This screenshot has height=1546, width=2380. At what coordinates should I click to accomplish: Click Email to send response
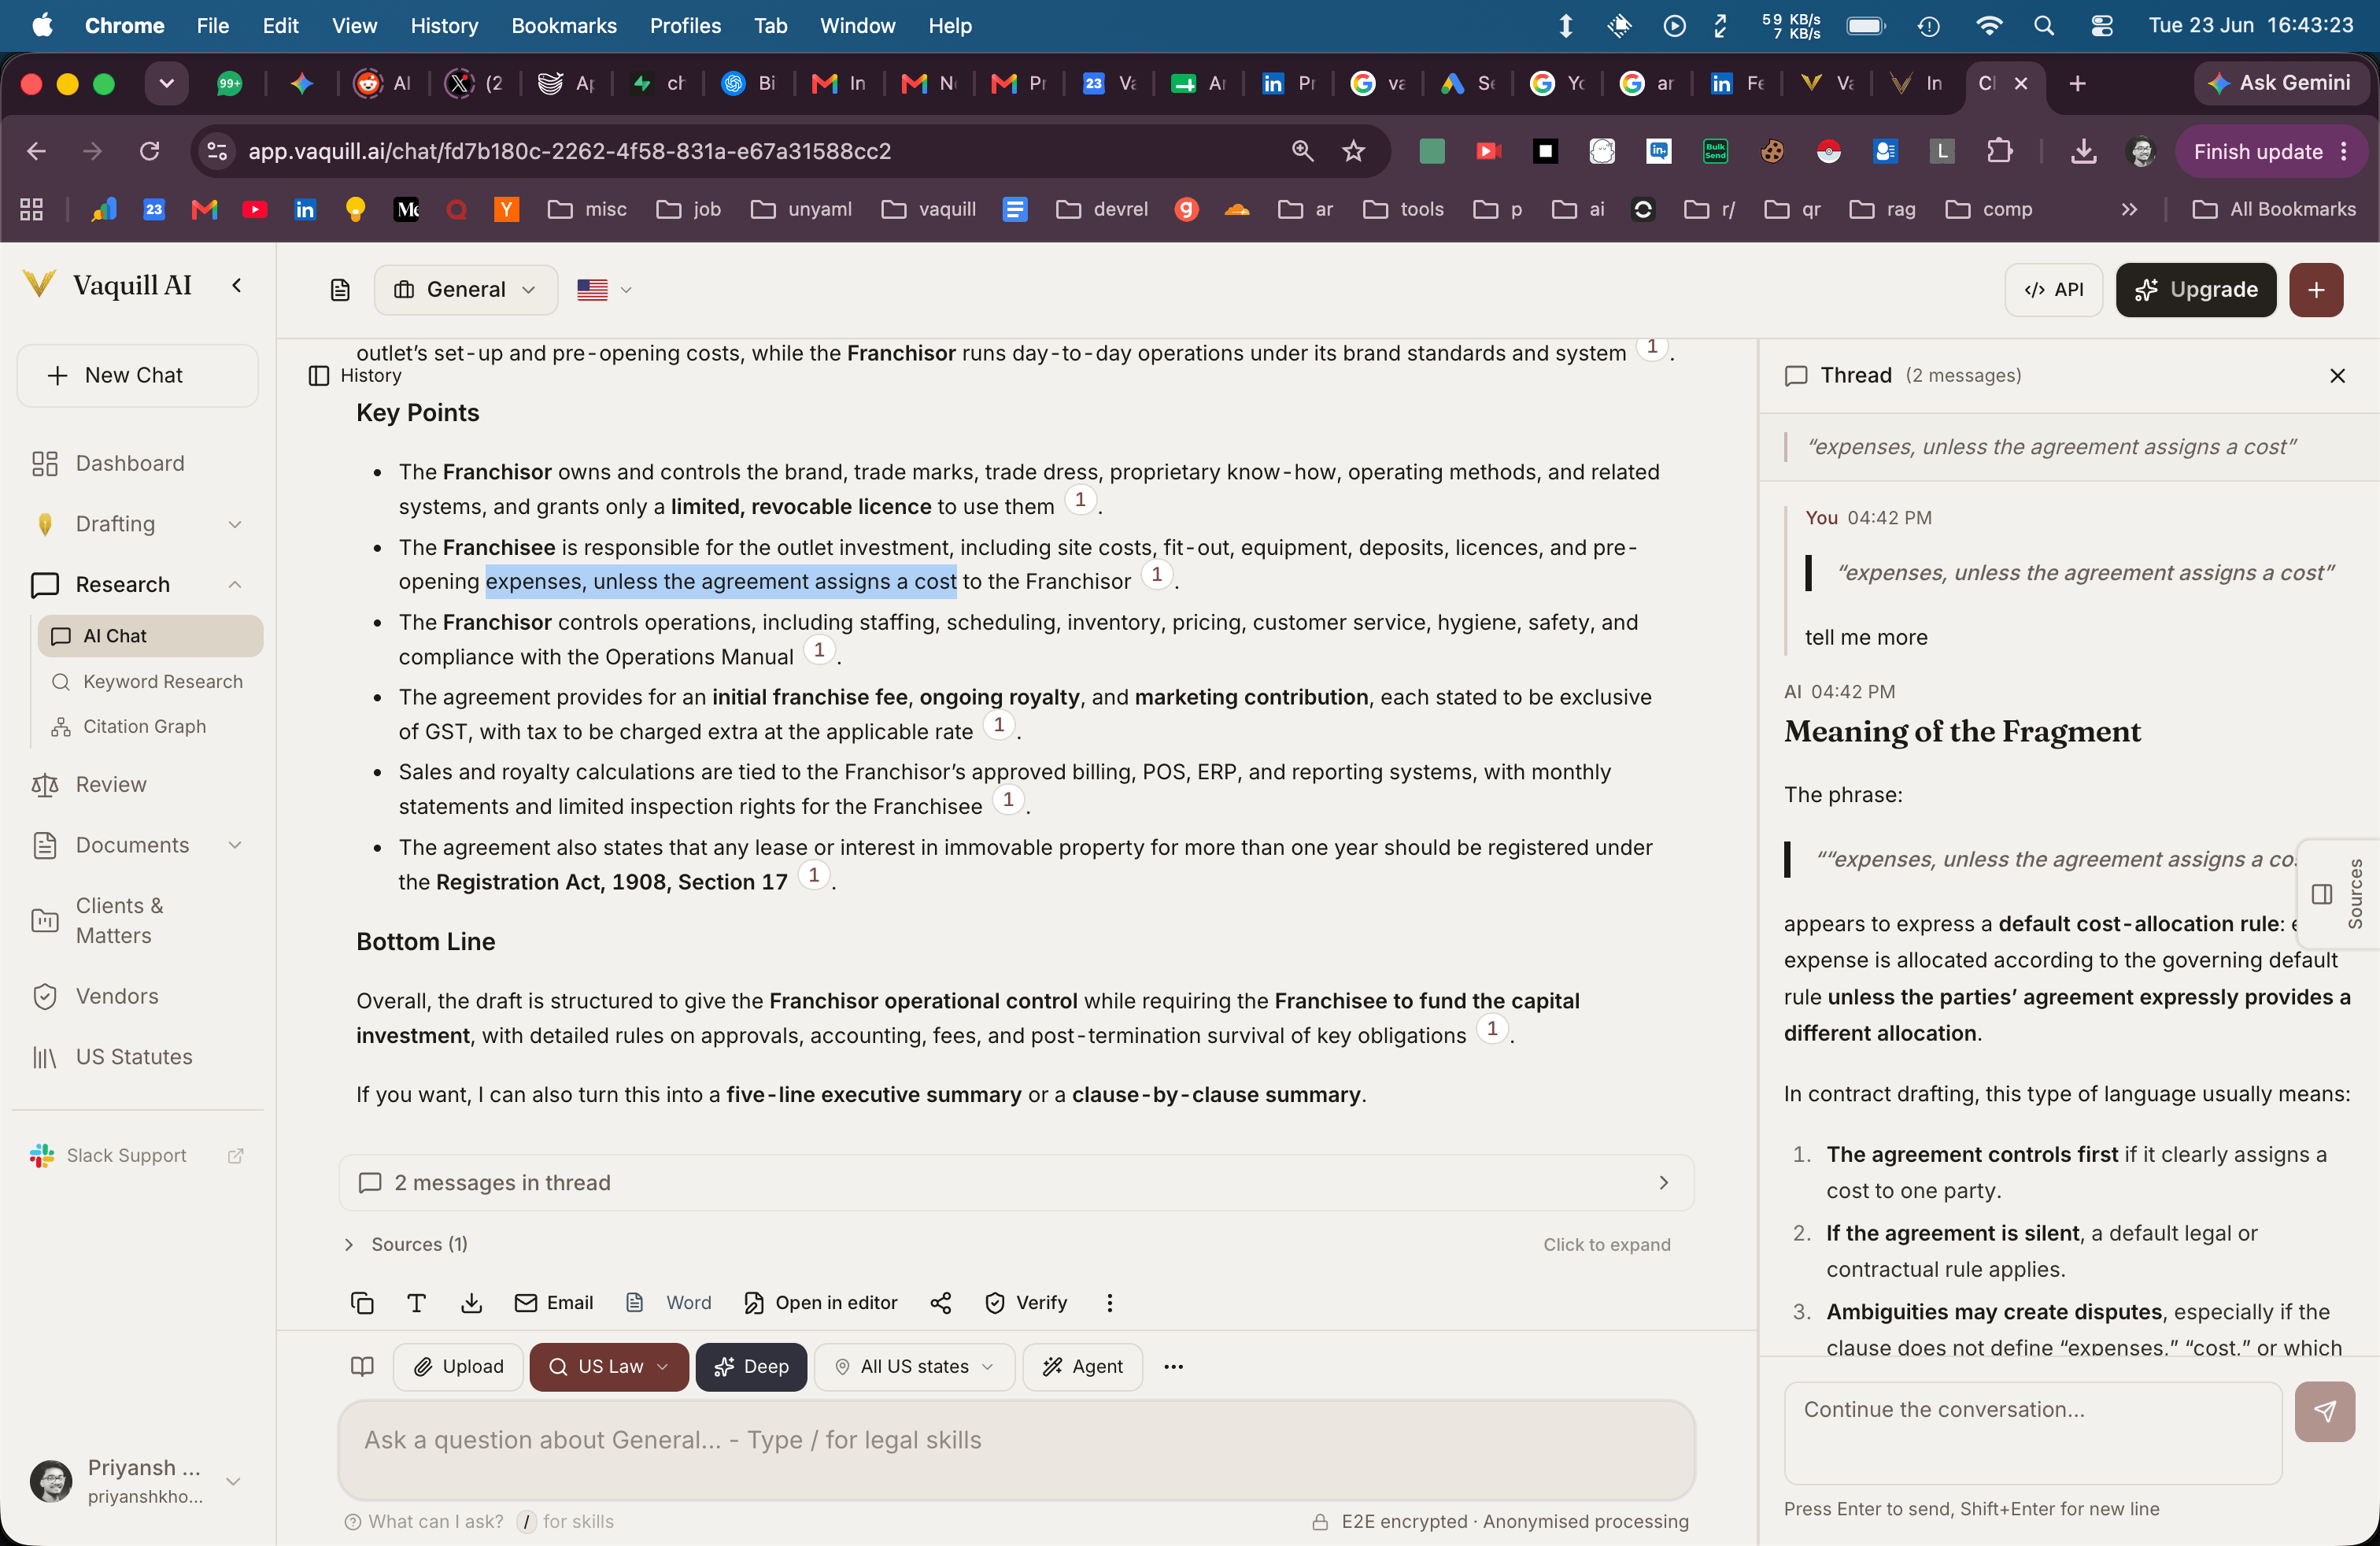[x=554, y=1302]
